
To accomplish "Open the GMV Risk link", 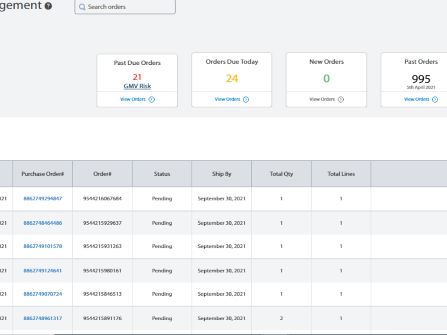I will [137, 86].
